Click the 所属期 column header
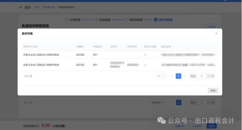This screenshot has height=130, width=242. tap(80, 47)
